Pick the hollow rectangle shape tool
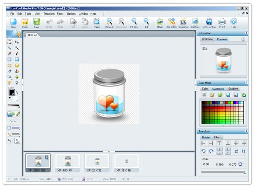Image resolution: width=254 pixels, height=188 pixels. [x=10, y=59]
